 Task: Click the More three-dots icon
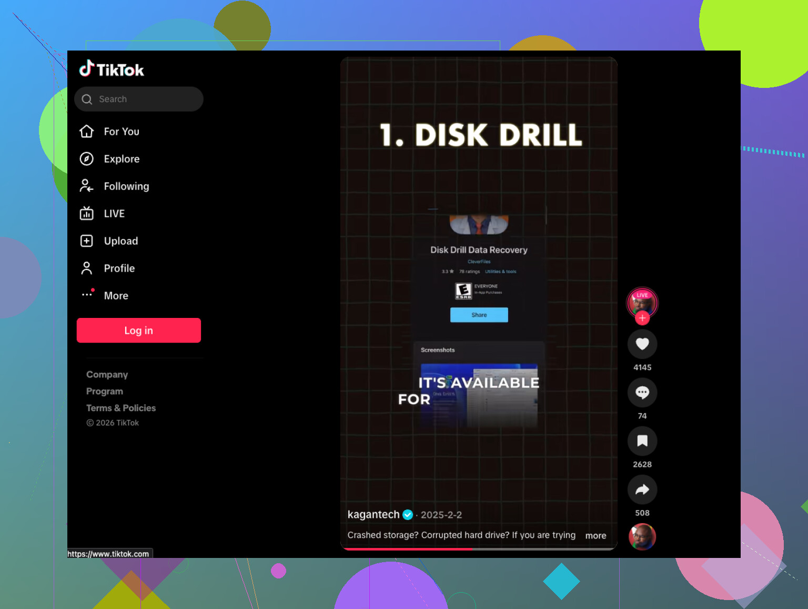coord(87,294)
